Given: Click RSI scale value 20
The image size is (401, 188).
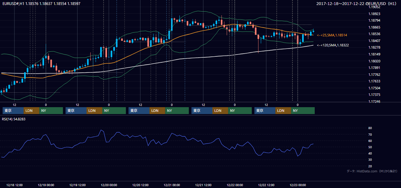Looking at the screenshot, I should [x=370, y=166].
